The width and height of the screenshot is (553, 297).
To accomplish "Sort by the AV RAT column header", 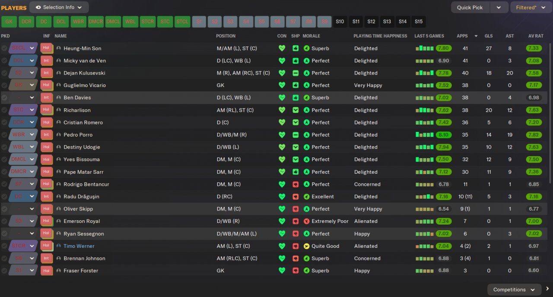I will pyautogui.click(x=536, y=36).
